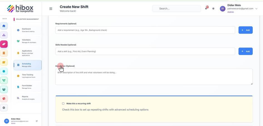This screenshot has width=263, height=126.
Task: Open the Dashboard menu item
Action: click(28, 30)
